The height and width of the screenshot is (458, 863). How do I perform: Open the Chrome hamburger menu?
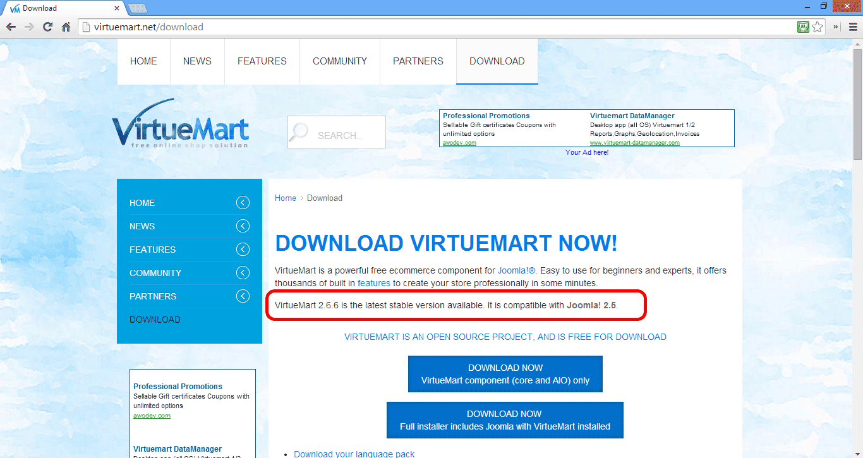(852, 27)
